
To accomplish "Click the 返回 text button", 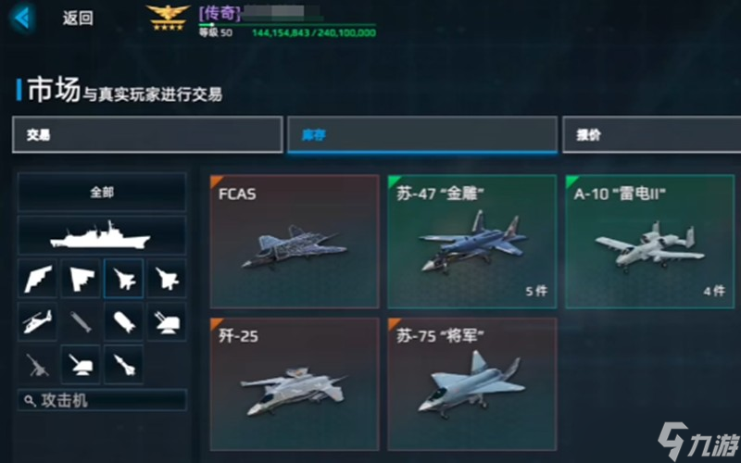I will pos(78,19).
